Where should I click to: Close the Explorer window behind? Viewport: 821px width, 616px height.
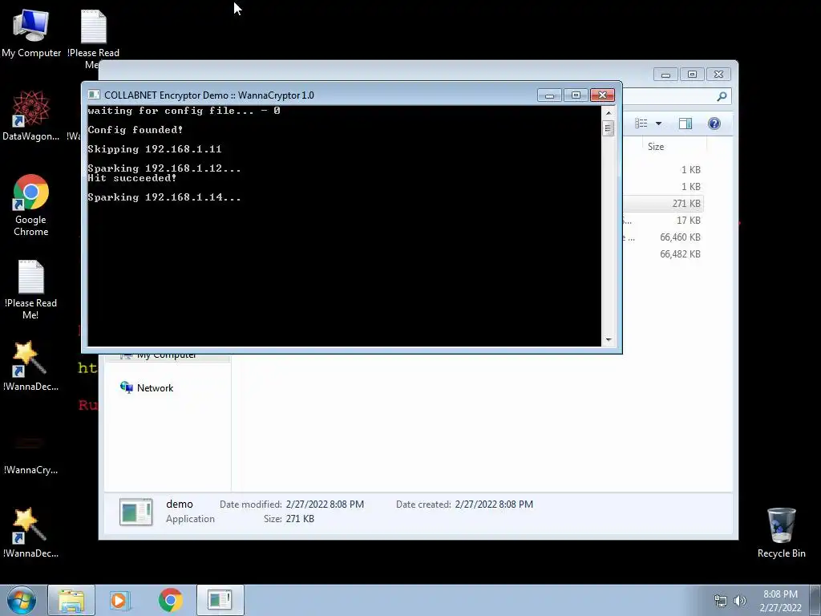point(718,75)
